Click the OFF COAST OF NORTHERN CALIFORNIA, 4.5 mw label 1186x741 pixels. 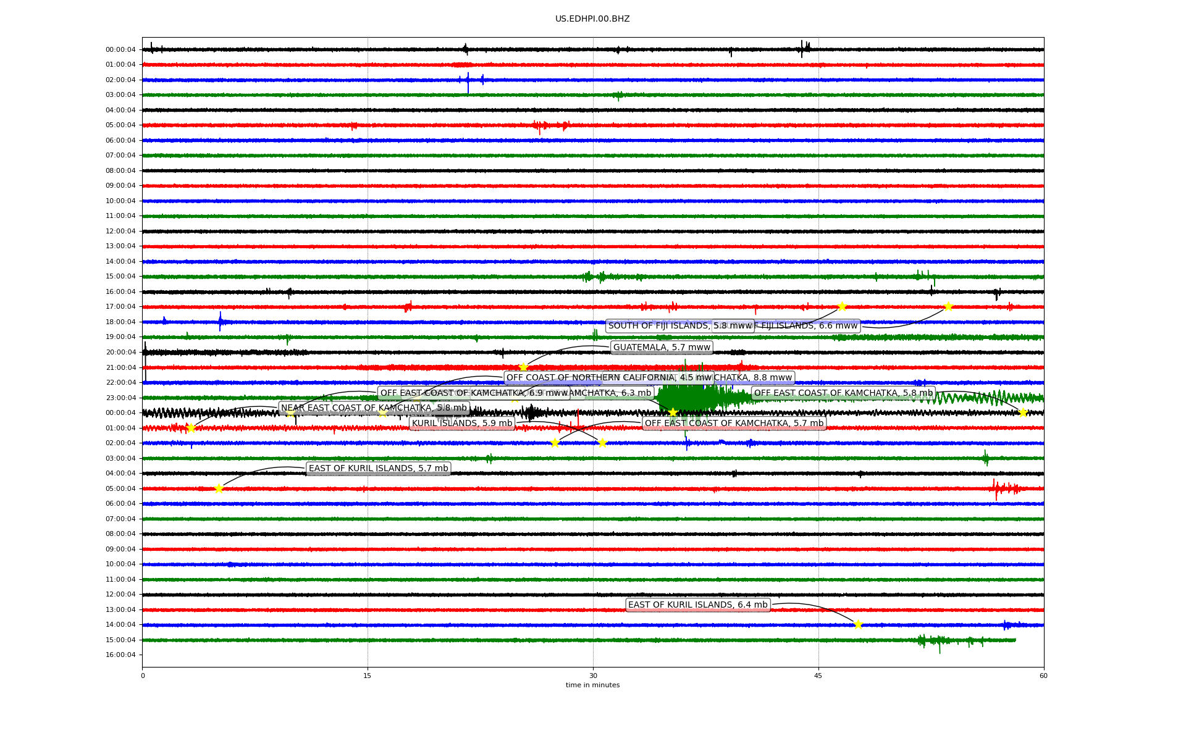click(x=609, y=378)
